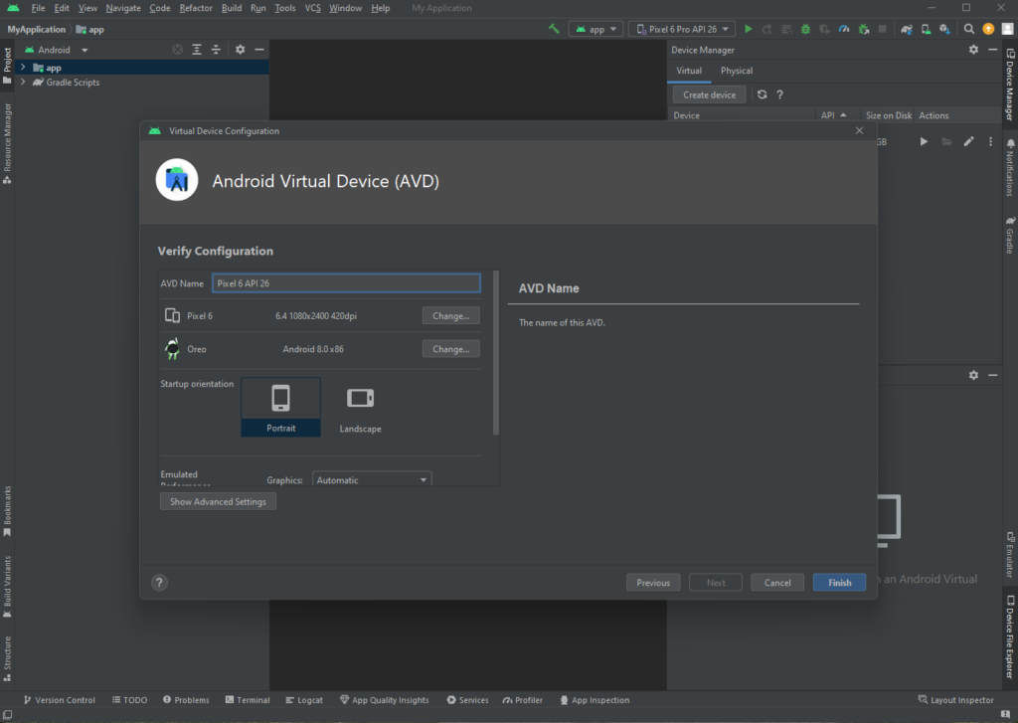Open the Logcat tool window
The width and height of the screenshot is (1018, 723).
point(304,699)
